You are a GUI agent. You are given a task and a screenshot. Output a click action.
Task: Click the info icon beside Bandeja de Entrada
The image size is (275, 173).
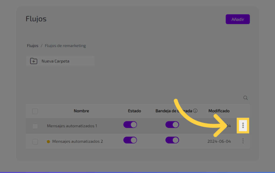tap(195, 111)
